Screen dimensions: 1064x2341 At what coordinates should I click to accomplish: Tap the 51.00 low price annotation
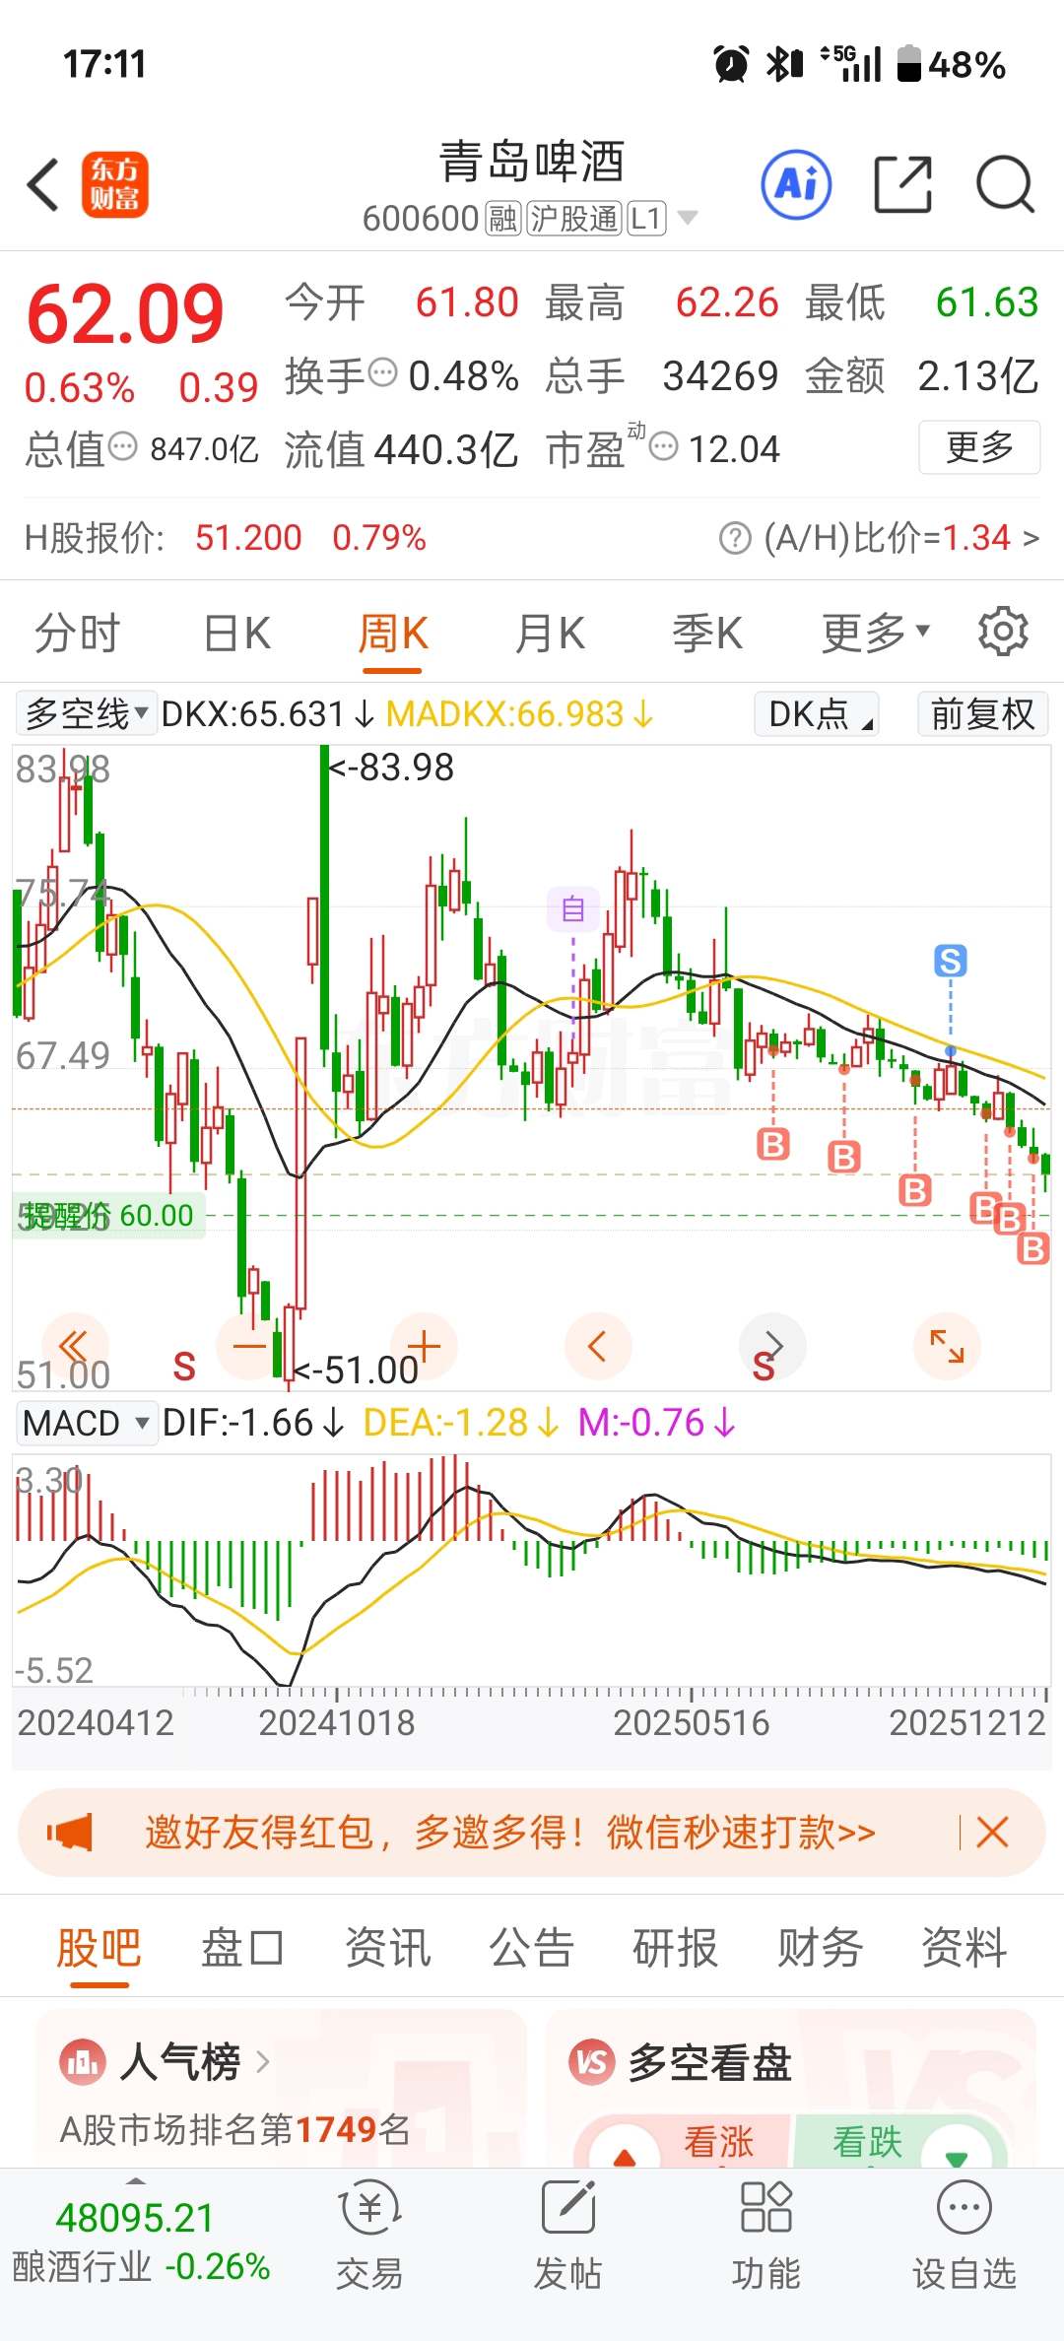[356, 1371]
